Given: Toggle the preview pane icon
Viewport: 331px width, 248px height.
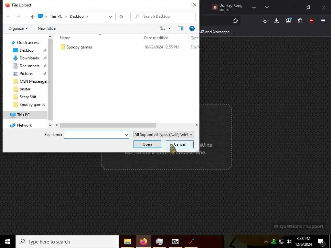Looking at the screenshot, I should click(x=180, y=28).
